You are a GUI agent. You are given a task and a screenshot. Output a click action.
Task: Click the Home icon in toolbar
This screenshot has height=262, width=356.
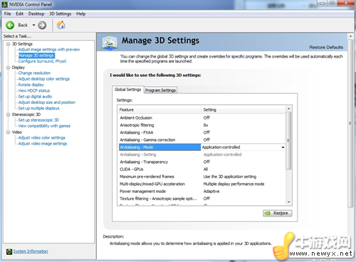point(61,25)
